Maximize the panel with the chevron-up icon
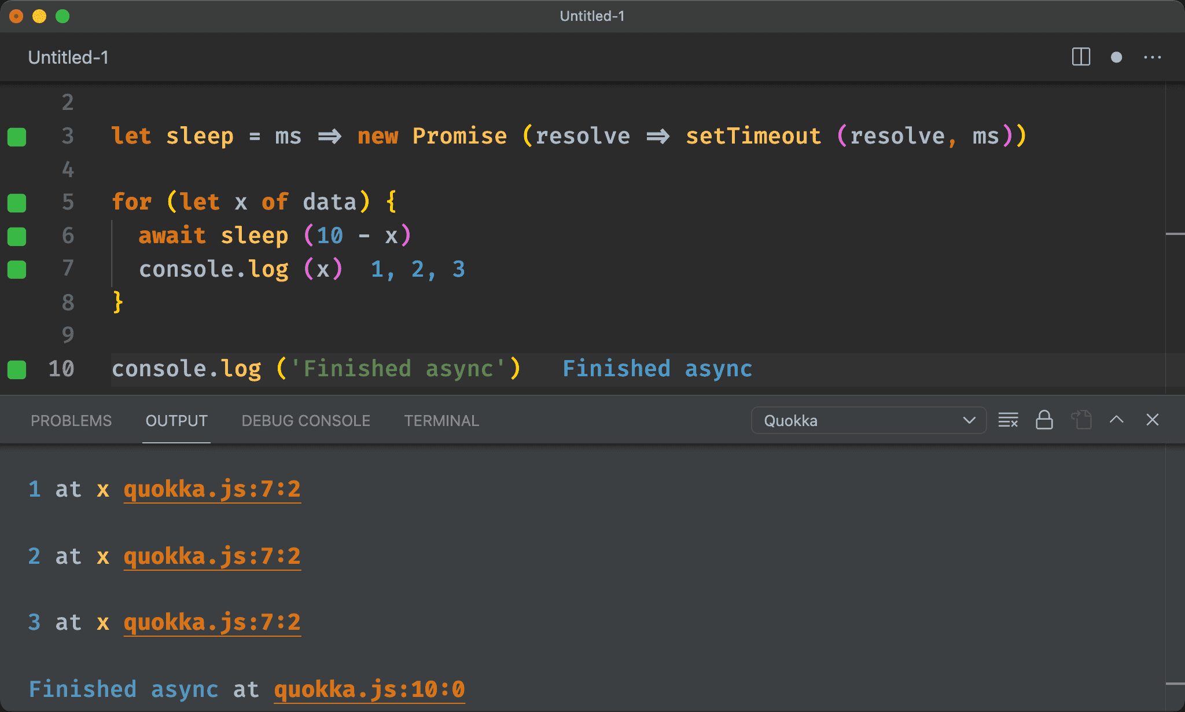 click(1116, 420)
